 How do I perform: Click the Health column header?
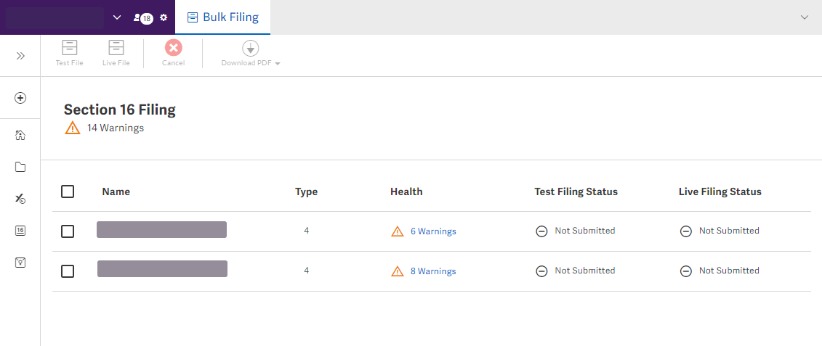(x=406, y=191)
